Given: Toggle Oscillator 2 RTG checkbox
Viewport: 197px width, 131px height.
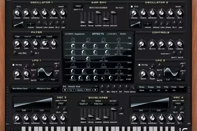Looking at the screenshot, I should (x=132, y=6).
